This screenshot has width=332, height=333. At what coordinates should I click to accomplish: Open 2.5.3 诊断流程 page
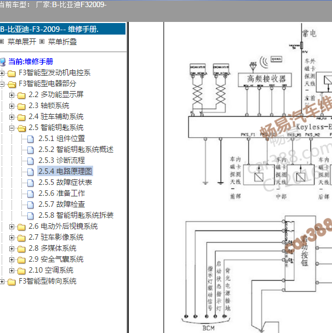[62, 160]
